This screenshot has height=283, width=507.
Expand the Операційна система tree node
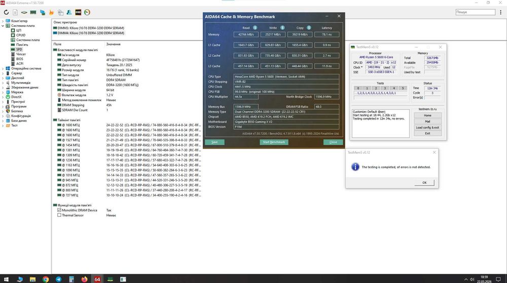coord(3,68)
